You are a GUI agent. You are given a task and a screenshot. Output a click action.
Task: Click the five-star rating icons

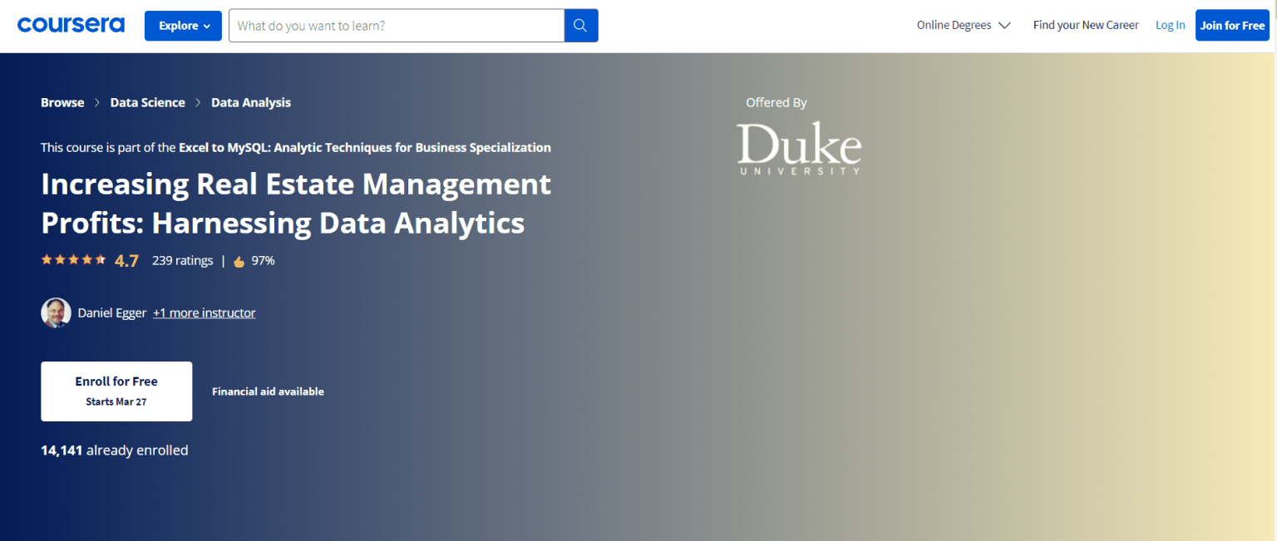(73, 260)
